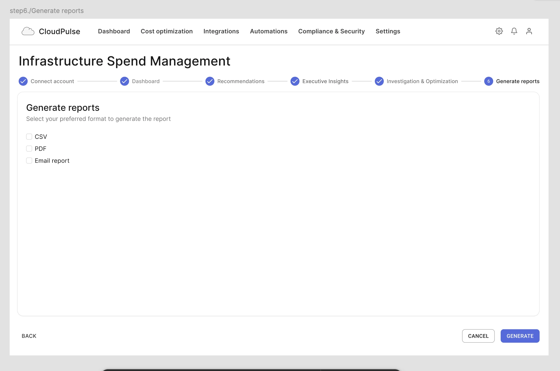Select the Executive Insights stepper label
Viewport: 560px width, 371px height.
pos(325,81)
